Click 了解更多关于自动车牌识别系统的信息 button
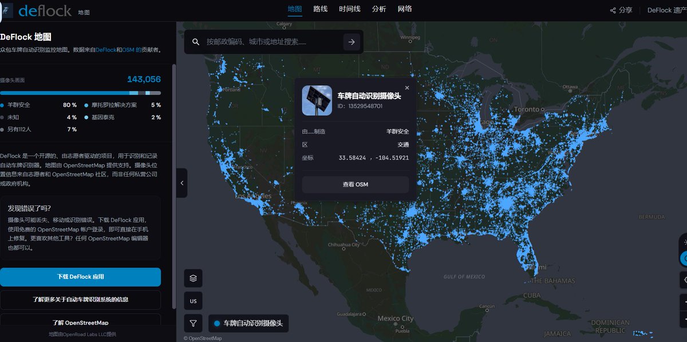 80,299
